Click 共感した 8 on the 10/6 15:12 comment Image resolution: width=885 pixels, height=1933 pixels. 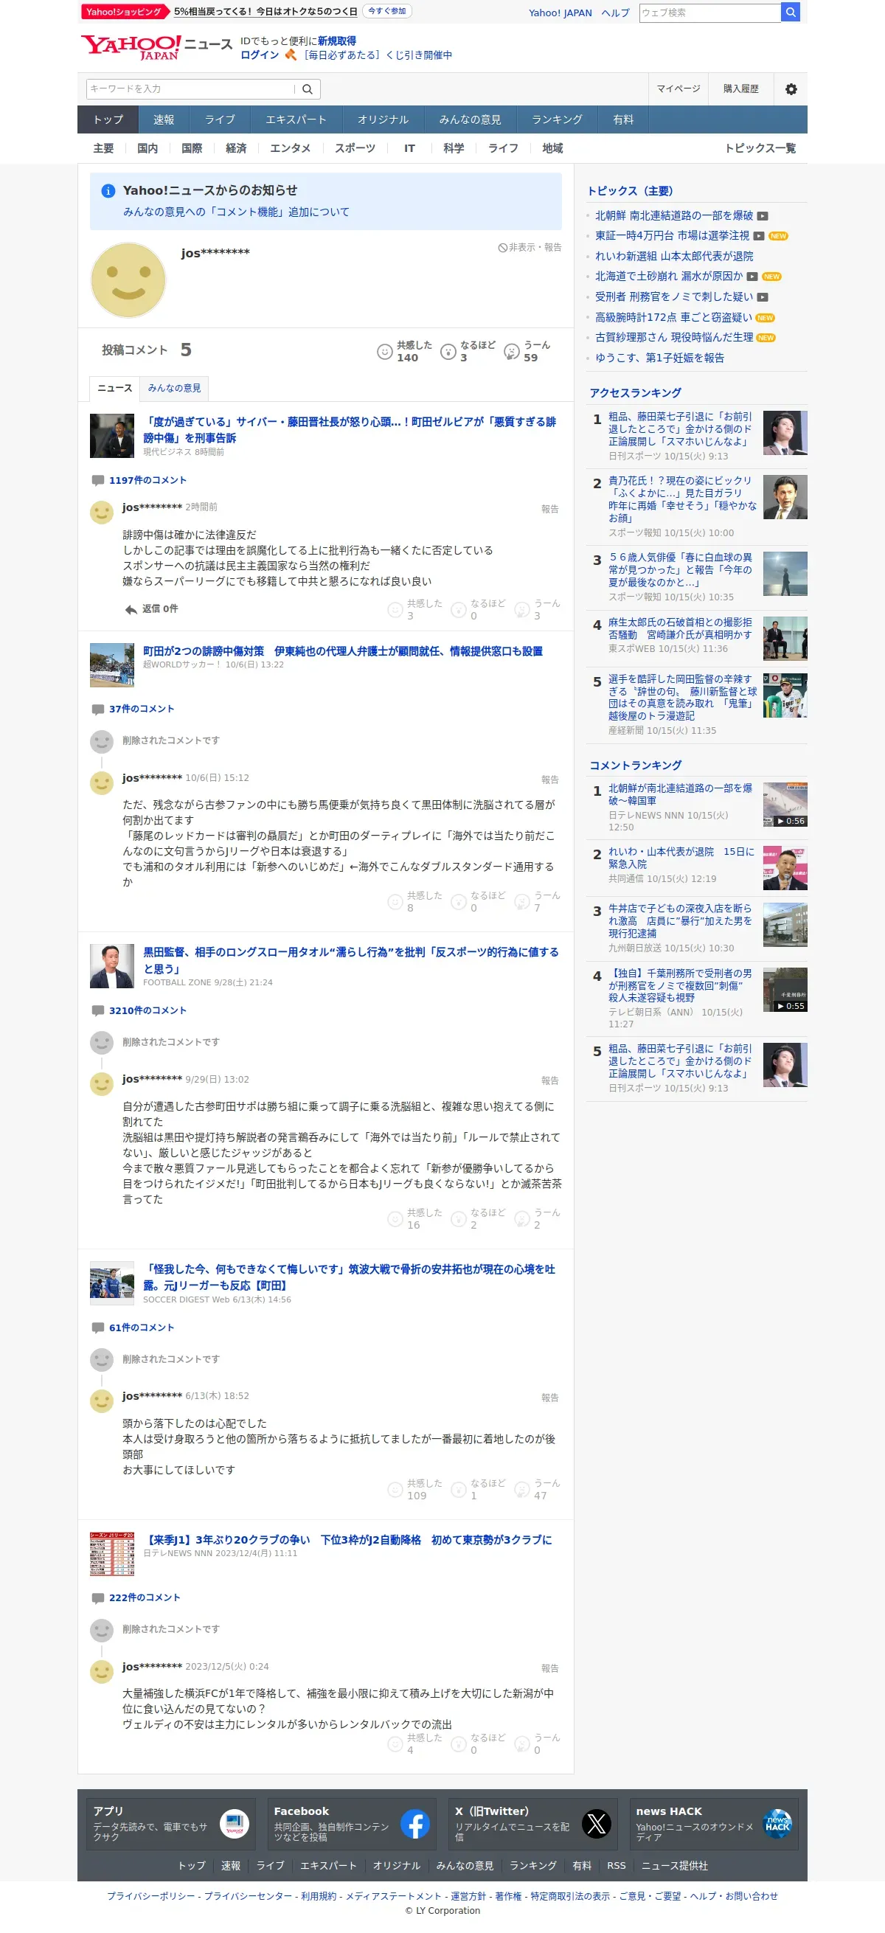415,902
